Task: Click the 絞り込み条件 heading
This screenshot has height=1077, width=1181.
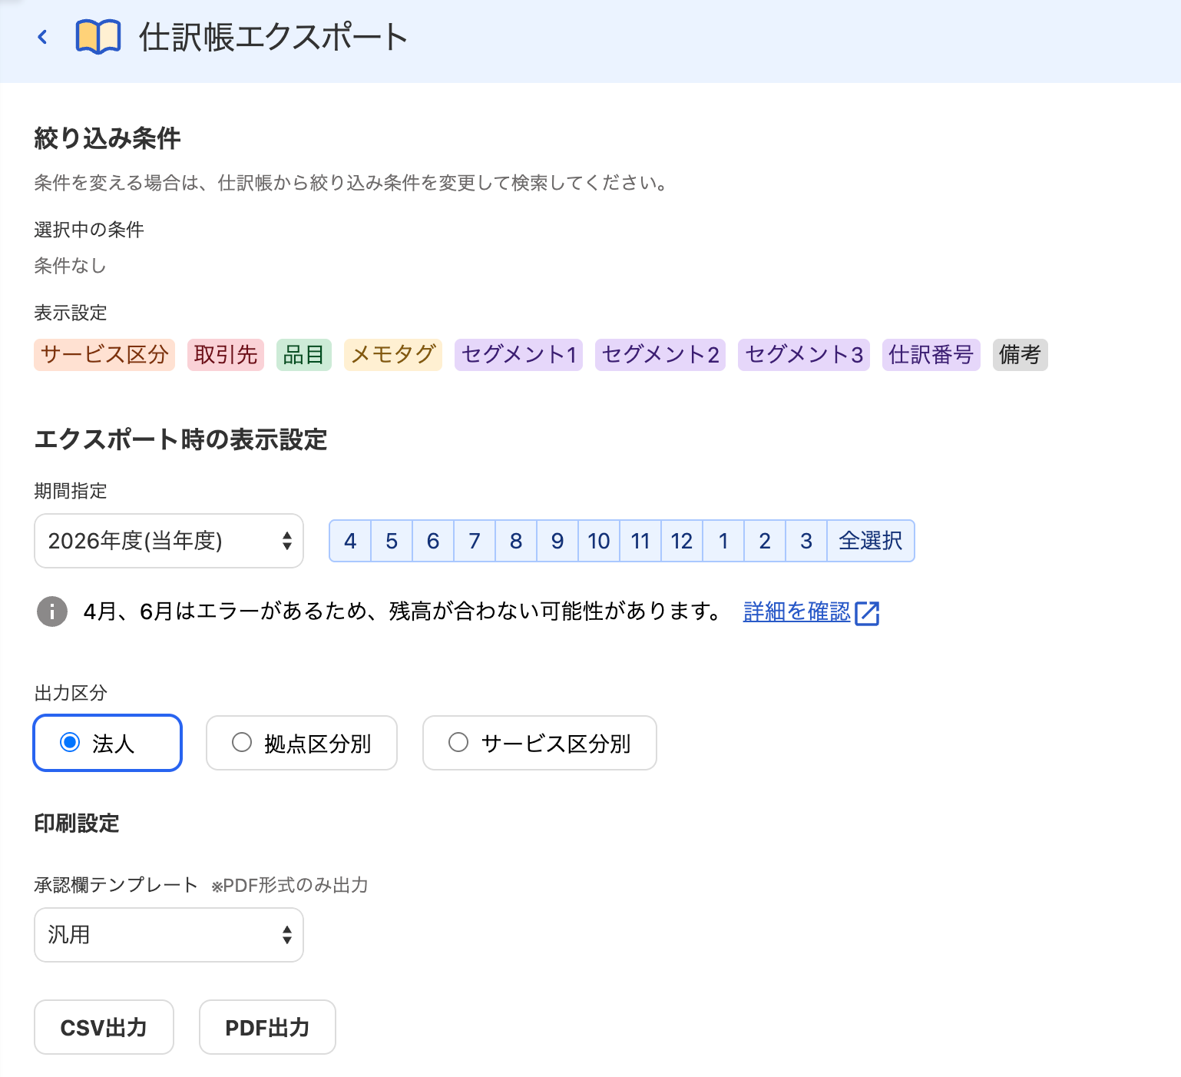Action: coord(108,138)
